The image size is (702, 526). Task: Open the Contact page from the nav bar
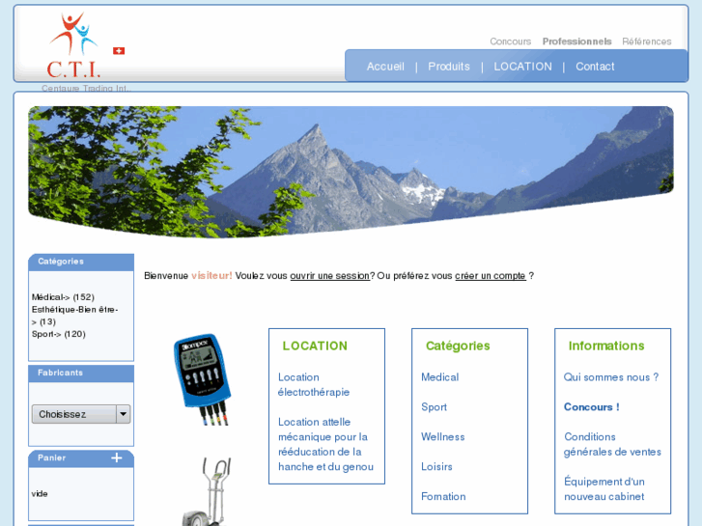(x=595, y=67)
